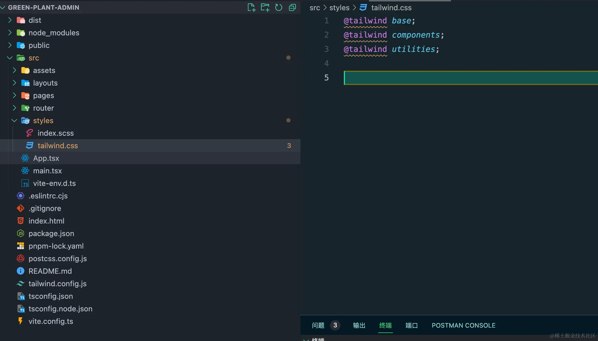Image resolution: width=598 pixels, height=341 pixels.
Task: Collapse the GREEN-PLANT-ADMIN project section
Action: [x=3, y=7]
